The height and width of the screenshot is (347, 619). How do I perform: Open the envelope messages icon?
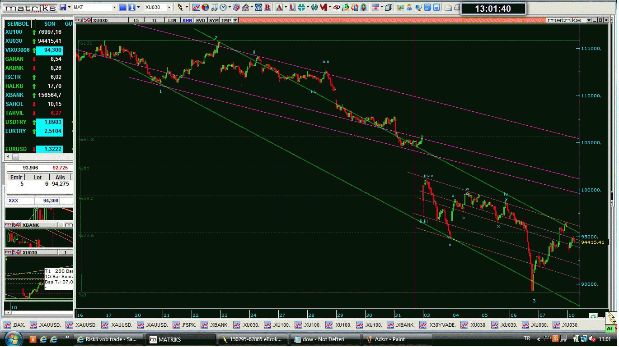(x=448, y=7)
